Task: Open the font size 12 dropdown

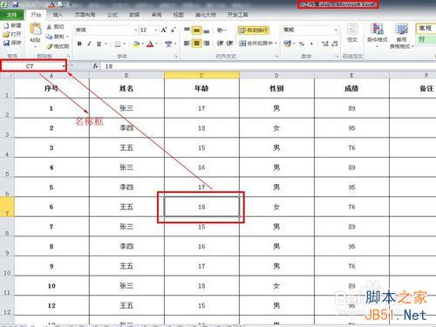Action: pos(155,30)
